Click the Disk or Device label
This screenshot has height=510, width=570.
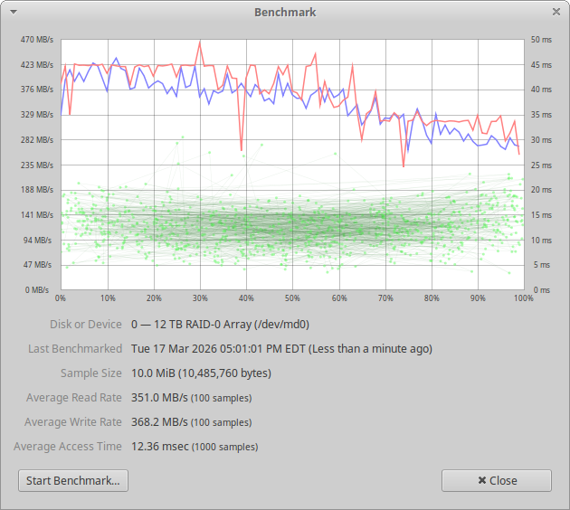[86, 324]
